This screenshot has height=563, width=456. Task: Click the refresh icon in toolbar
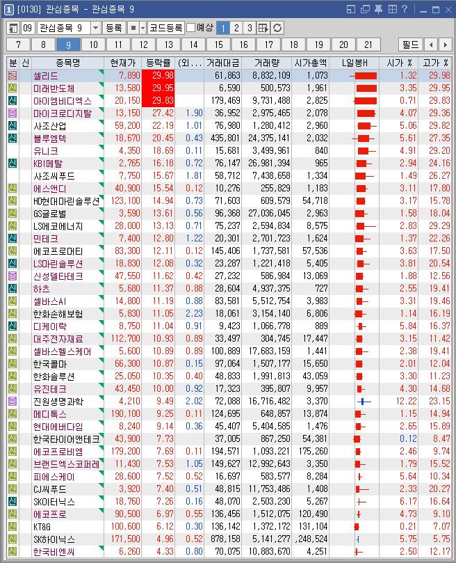click(277, 28)
